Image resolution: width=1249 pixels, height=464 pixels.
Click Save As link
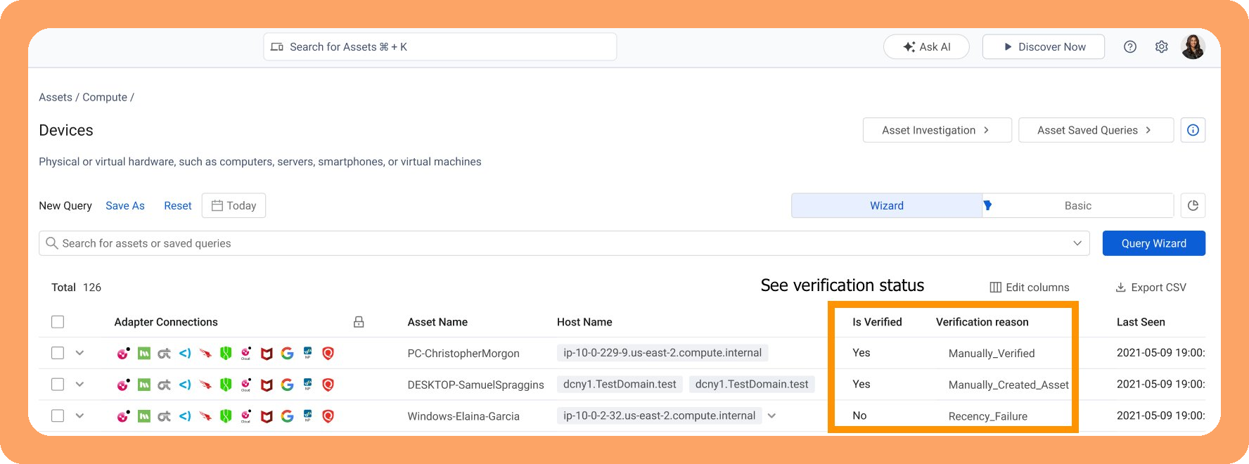click(125, 205)
